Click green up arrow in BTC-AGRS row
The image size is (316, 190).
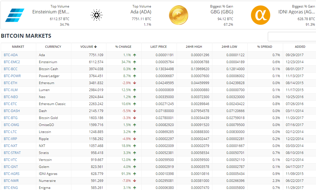(x=135, y=174)
